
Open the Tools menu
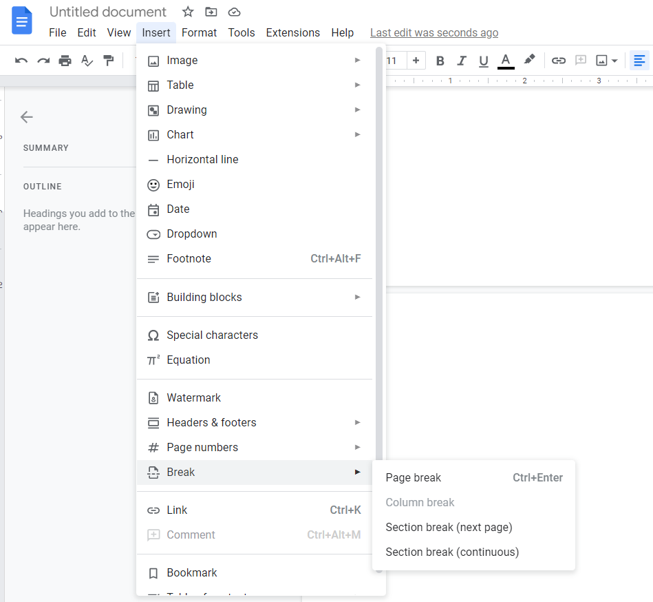(x=242, y=32)
